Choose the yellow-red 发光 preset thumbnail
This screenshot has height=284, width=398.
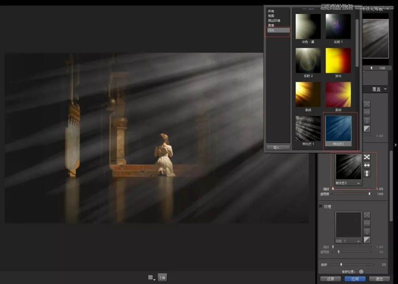[338, 60]
